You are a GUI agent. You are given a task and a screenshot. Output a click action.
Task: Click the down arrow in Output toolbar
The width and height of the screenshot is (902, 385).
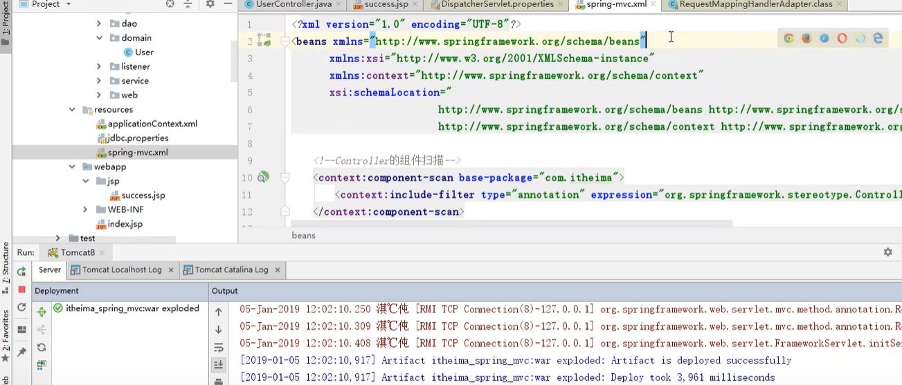coord(219,330)
